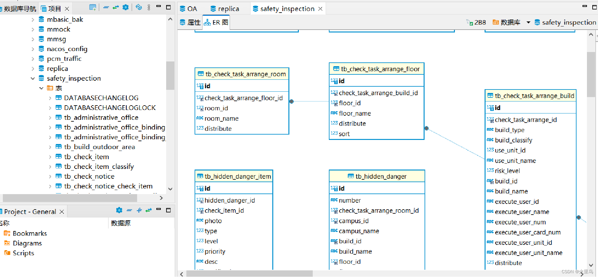Expand the replica node in navigator tree

tap(33, 68)
